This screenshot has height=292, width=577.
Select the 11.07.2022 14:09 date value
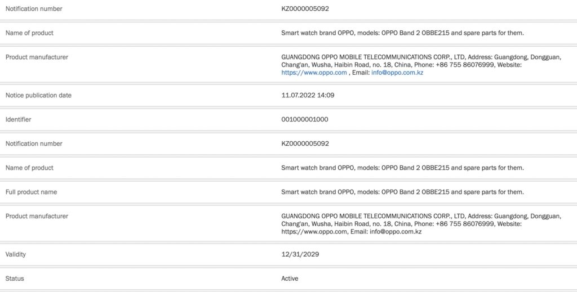pos(308,95)
